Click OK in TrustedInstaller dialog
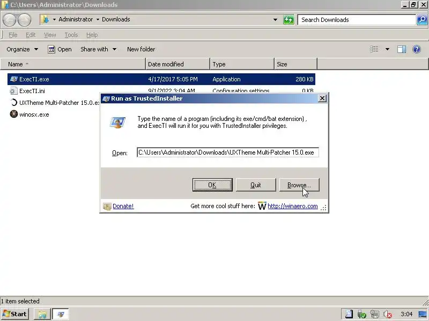 (212, 185)
